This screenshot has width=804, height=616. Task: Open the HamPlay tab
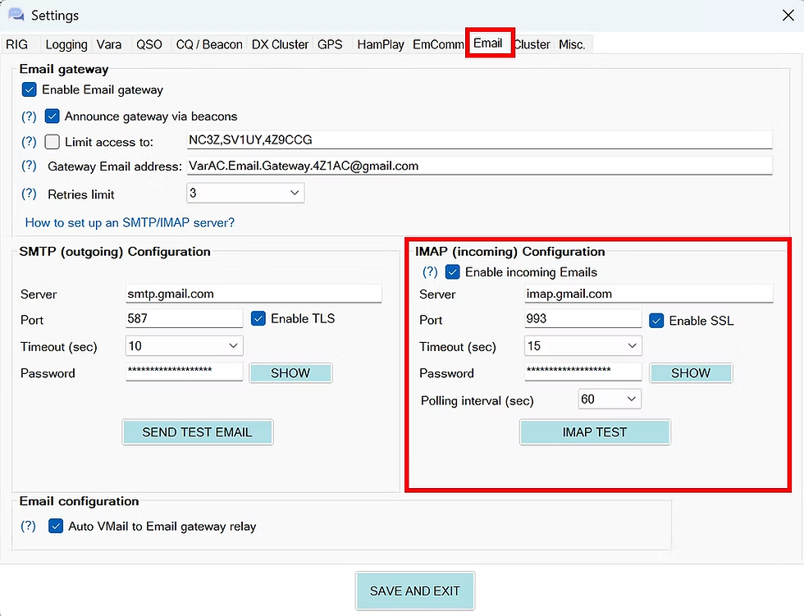381,44
